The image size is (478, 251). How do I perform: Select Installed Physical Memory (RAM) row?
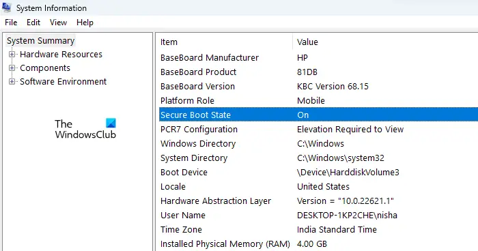(x=319, y=244)
